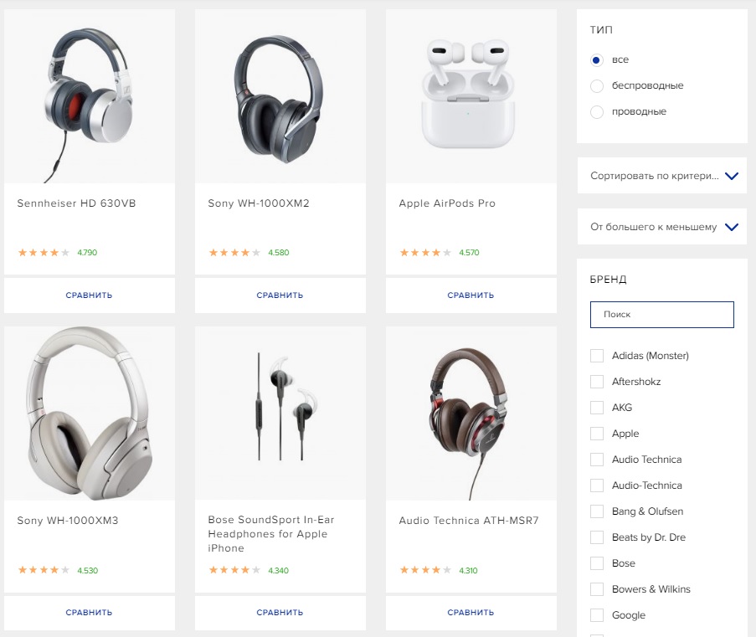The image size is (756, 637).
Task: Click the Apple AirPods Pro picture
Action: pyautogui.click(x=471, y=97)
